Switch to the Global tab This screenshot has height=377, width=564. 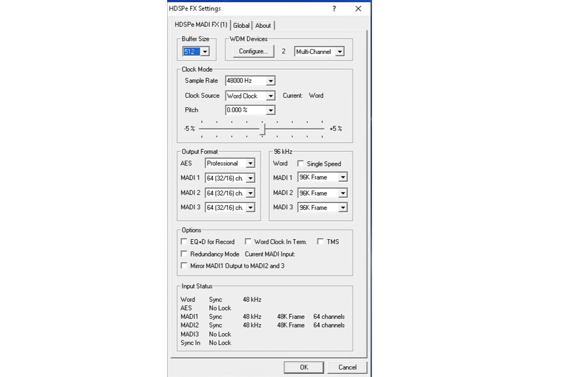(241, 25)
